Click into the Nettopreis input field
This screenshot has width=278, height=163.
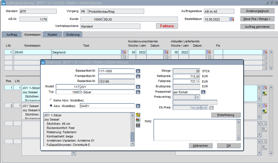pos(186,76)
